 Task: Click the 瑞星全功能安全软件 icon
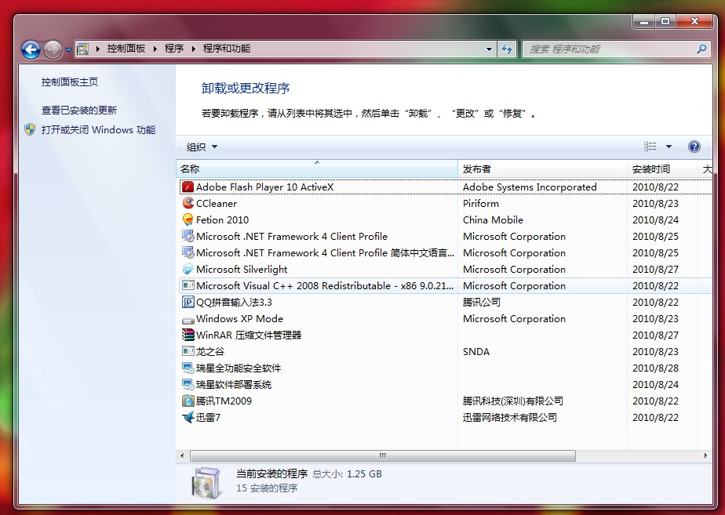pos(188,368)
